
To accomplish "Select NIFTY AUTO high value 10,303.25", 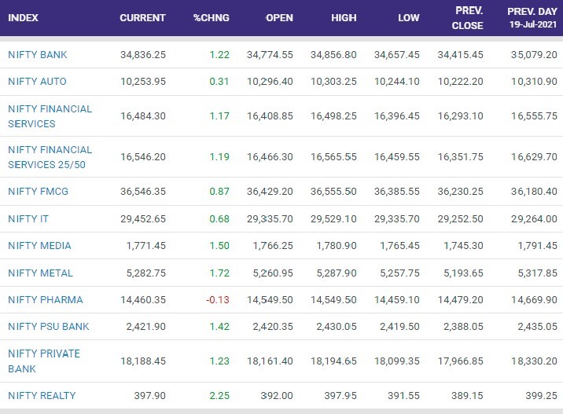I will (333, 82).
